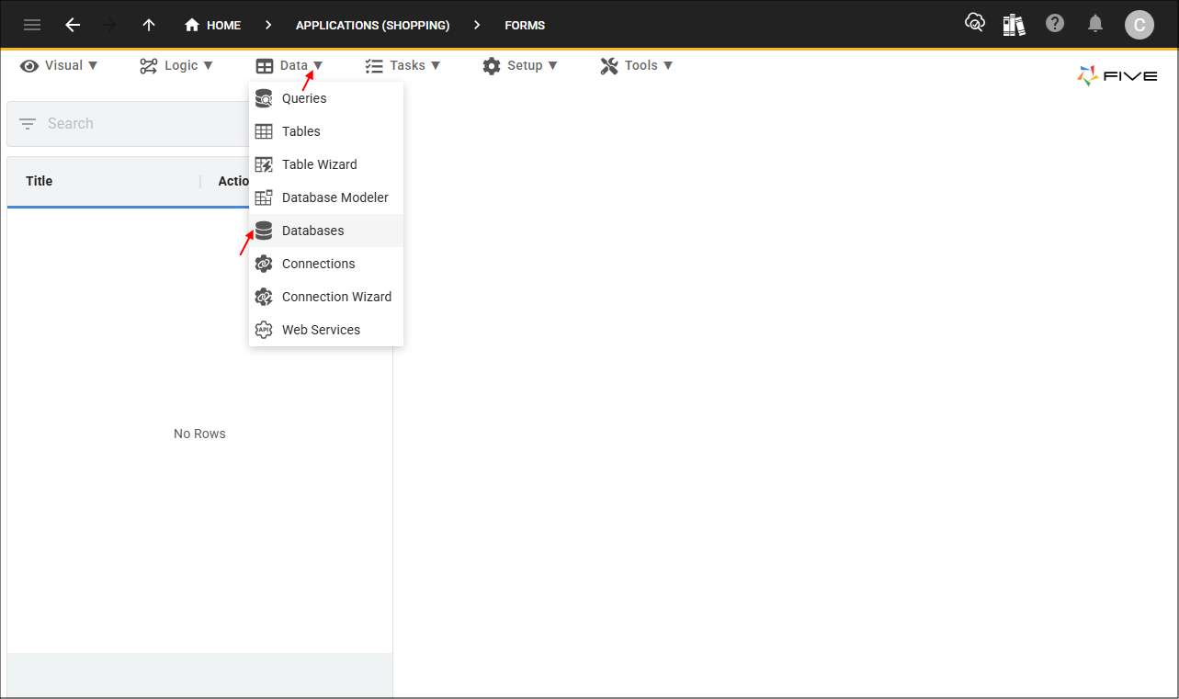
Task: Open the help menu
Action: 1054,23
